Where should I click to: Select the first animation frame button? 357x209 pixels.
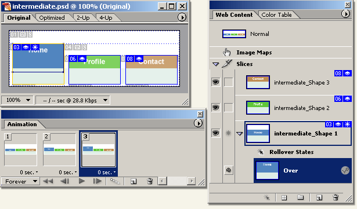[x=48, y=181]
